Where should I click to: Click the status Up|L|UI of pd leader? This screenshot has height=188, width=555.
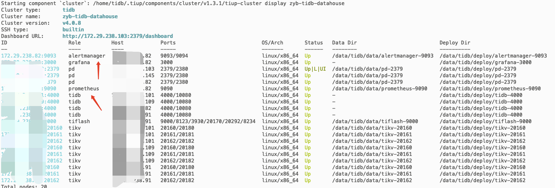[315, 69]
